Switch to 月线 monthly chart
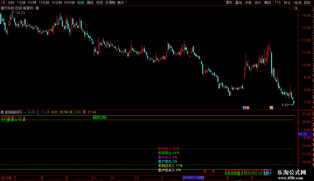 click(99, 3)
